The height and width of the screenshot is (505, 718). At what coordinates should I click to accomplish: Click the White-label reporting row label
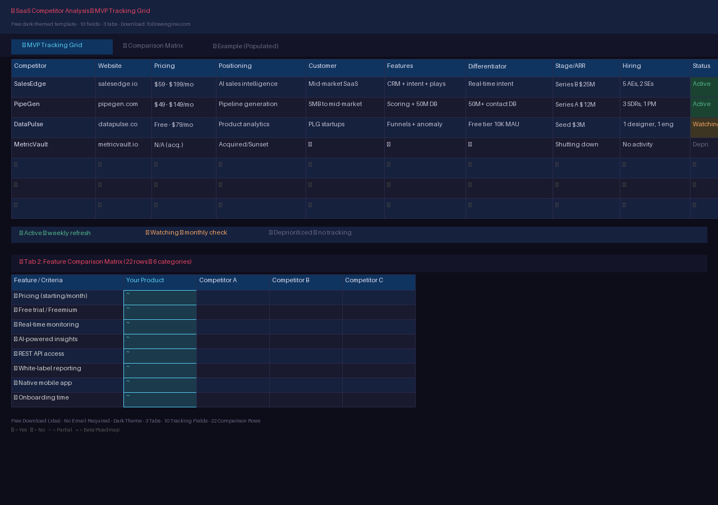pyautogui.click(x=67, y=371)
